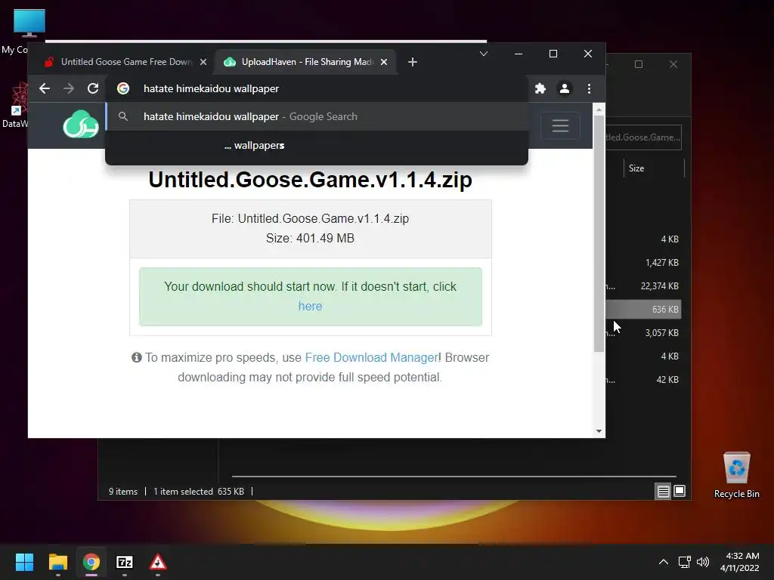Click the volume speaker tray icon
This screenshot has height=580, width=774.
pyautogui.click(x=703, y=562)
